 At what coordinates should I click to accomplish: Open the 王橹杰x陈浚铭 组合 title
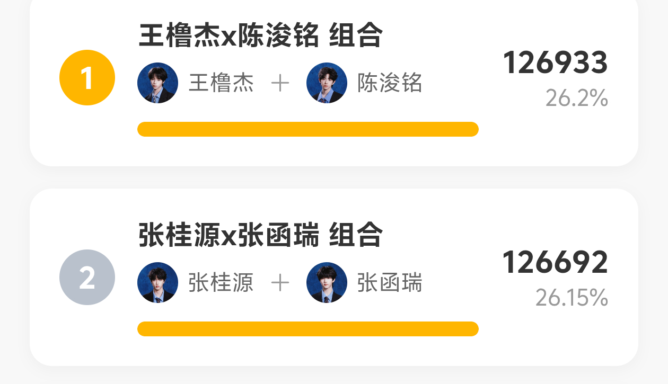coord(260,35)
